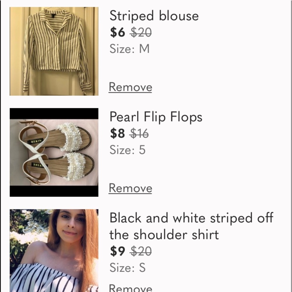Select the Size: 5 label
The height and width of the screenshot is (292, 292).
coord(127,150)
